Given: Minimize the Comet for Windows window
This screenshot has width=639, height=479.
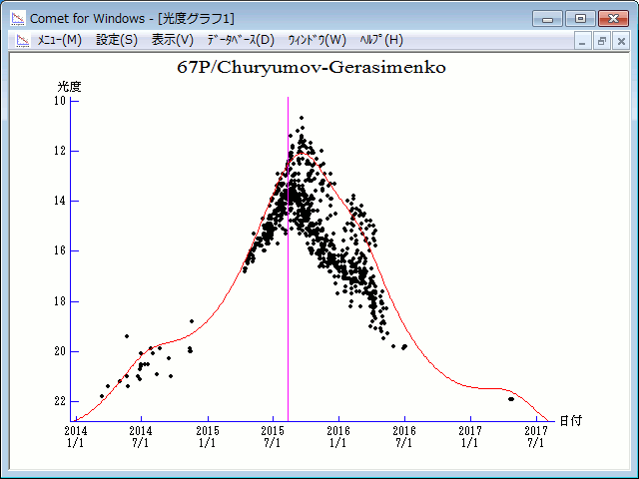Looking at the screenshot, I should coord(547,19).
